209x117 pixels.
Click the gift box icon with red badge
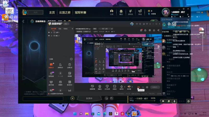point(141,30)
